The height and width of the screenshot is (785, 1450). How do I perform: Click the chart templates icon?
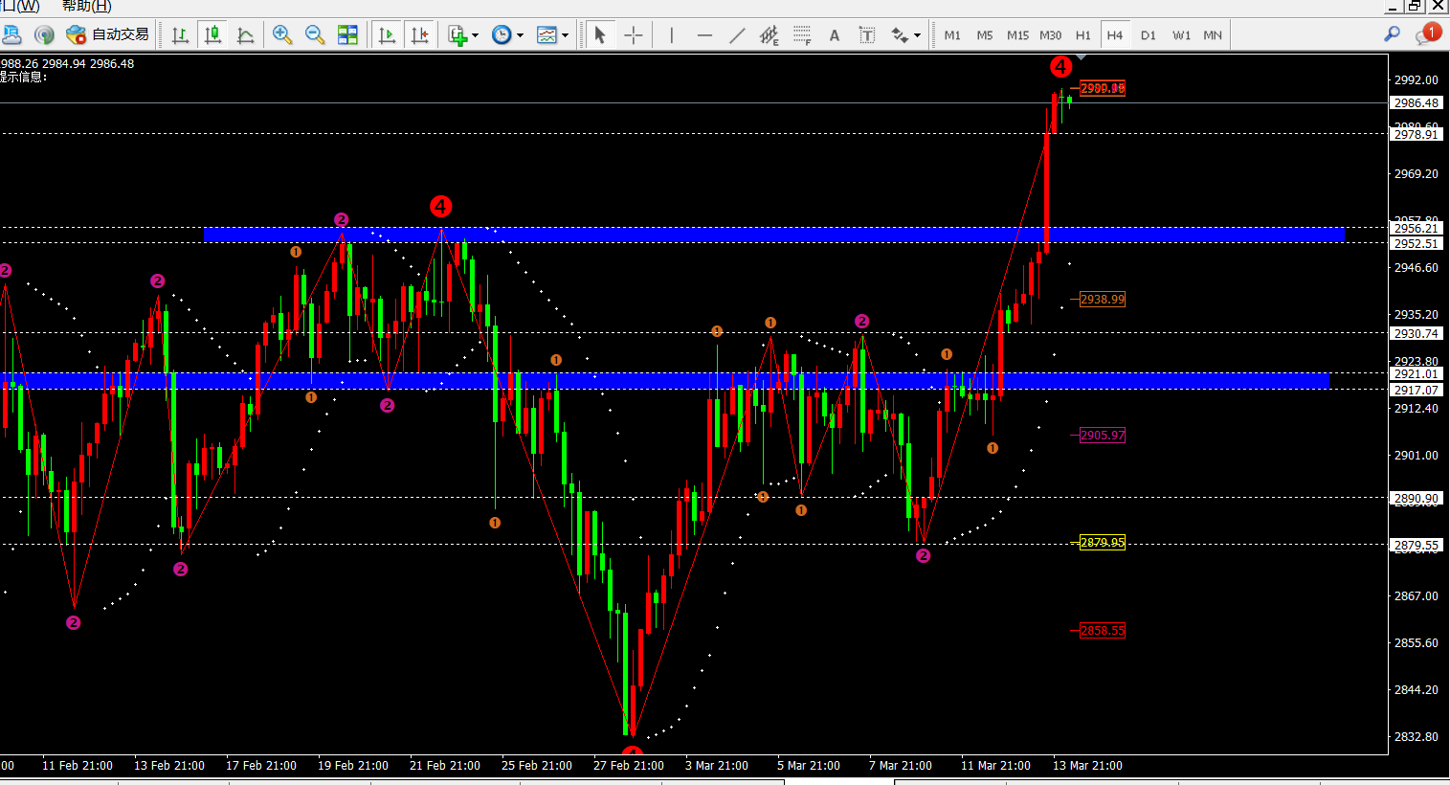click(x=547, y=35)
